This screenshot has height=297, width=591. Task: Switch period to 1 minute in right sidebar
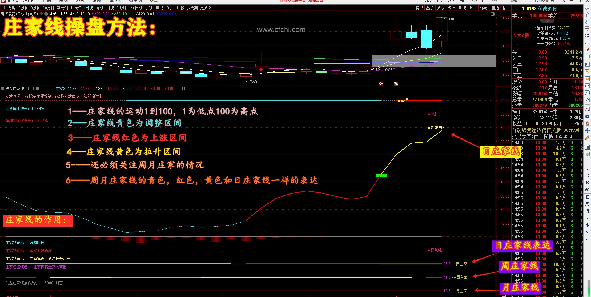pos(587,161)
